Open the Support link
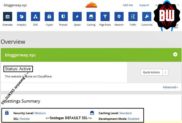Screen dimensions: 182x123 [x=144, y=5]
